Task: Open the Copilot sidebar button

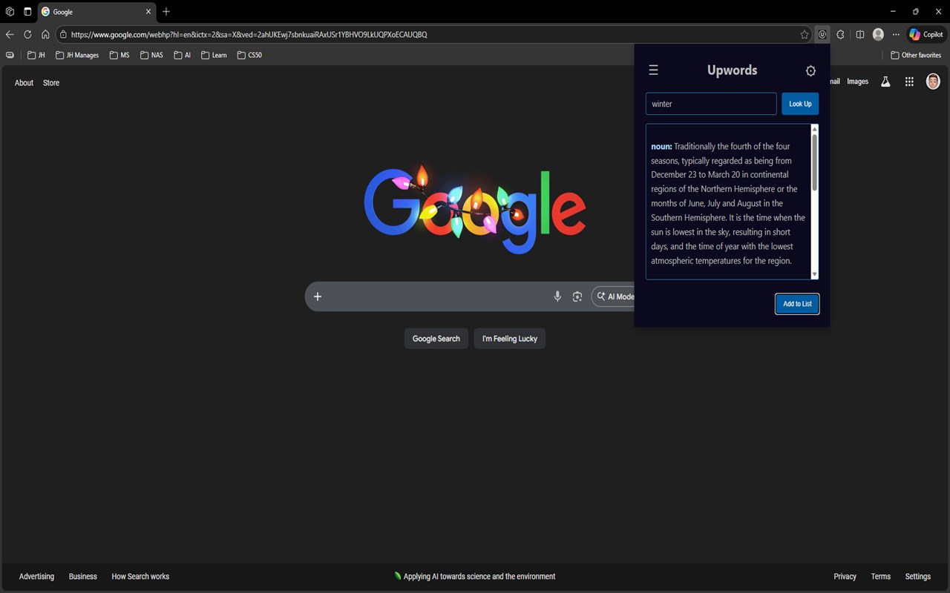Action: pyautogui.click(x=926, y=34)
